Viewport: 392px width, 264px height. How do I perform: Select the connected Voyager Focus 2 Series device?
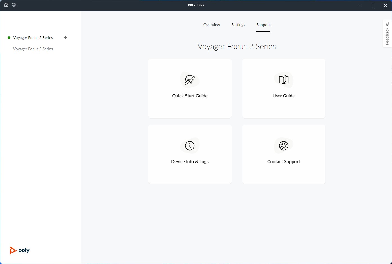pyautogui.click(x=33, y=38)
